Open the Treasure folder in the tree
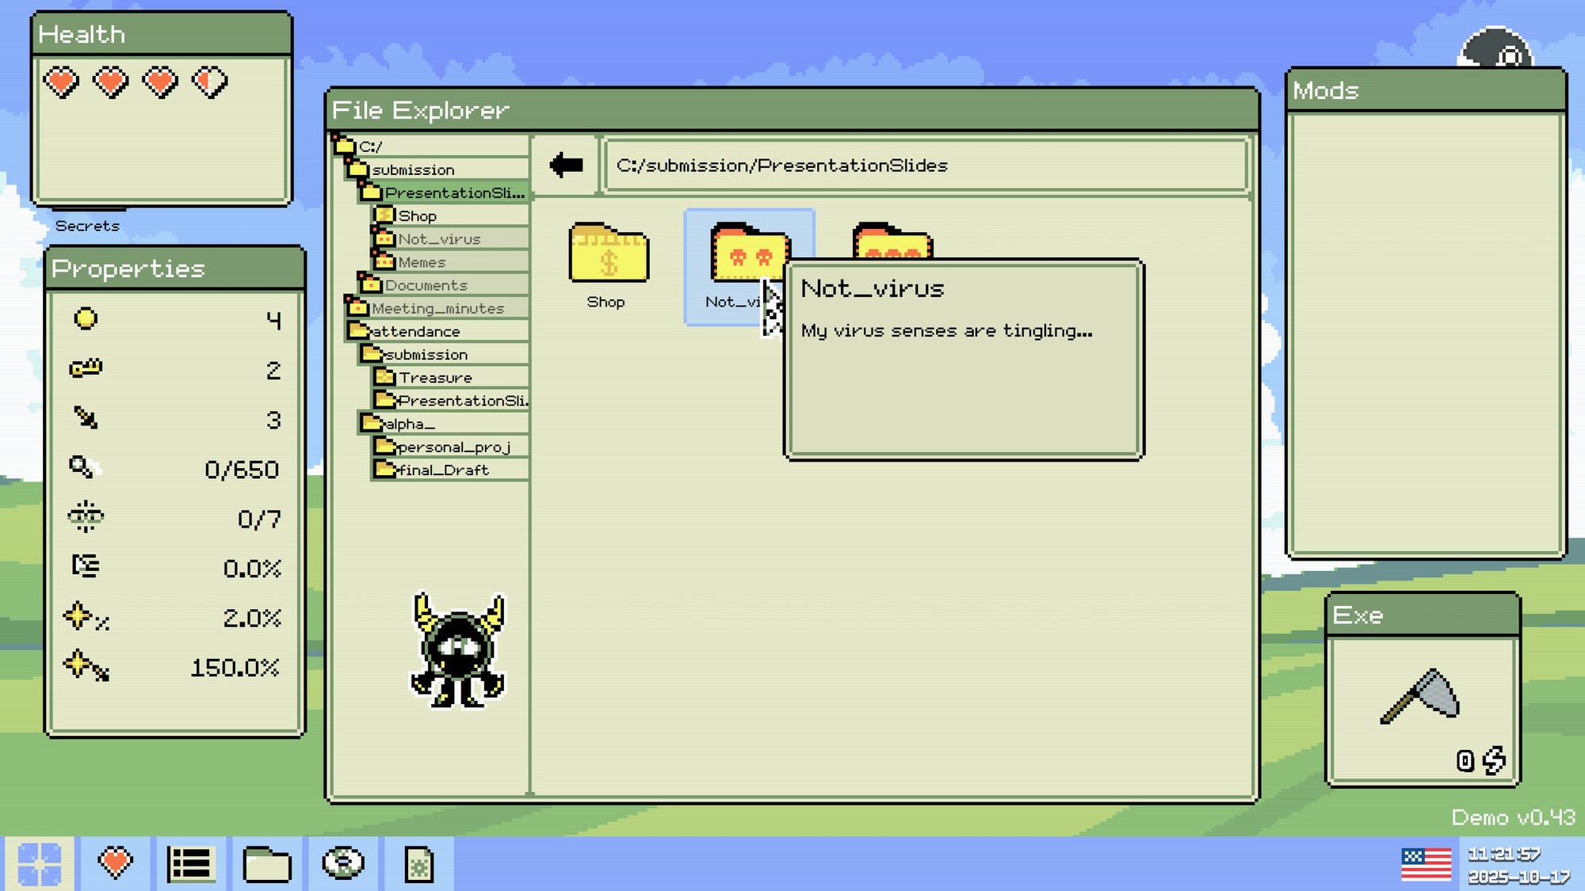1585x891 pixels. coord(434,378)
